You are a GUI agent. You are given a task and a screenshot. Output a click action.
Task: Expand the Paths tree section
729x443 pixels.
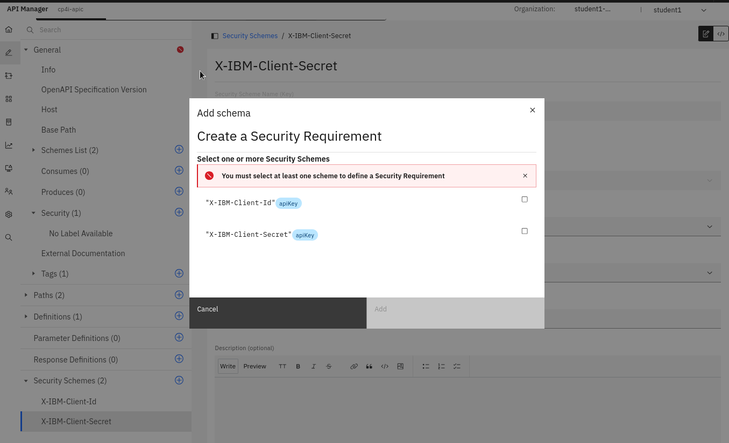coord(26,295)
